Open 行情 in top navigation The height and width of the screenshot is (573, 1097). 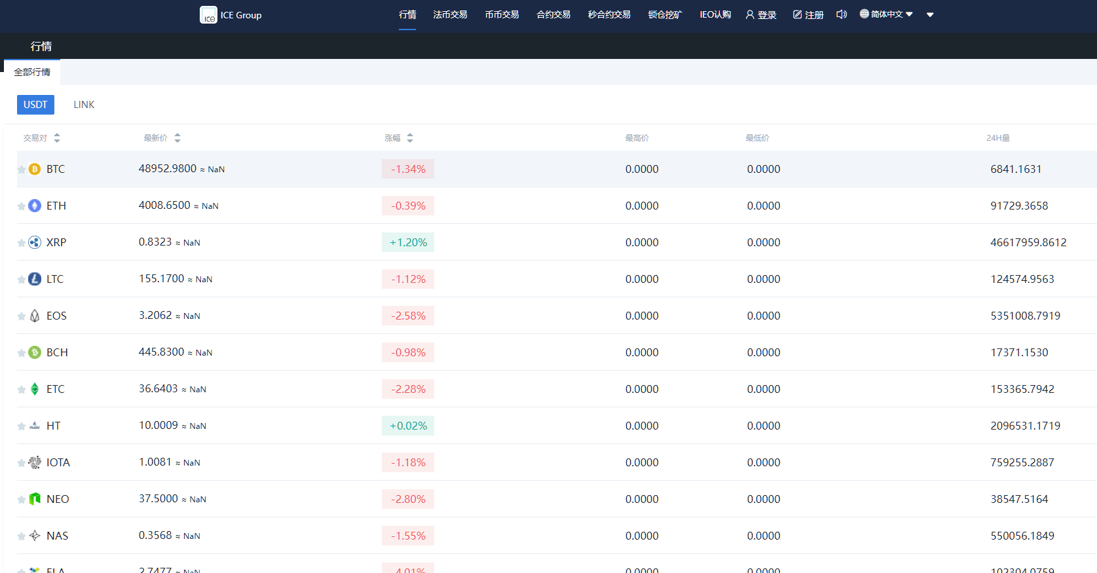click(407, 14)
